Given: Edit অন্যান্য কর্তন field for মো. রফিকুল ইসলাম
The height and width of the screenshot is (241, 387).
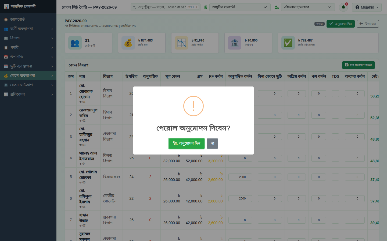Looking at the screenshot, I should (x=355, y=198).
